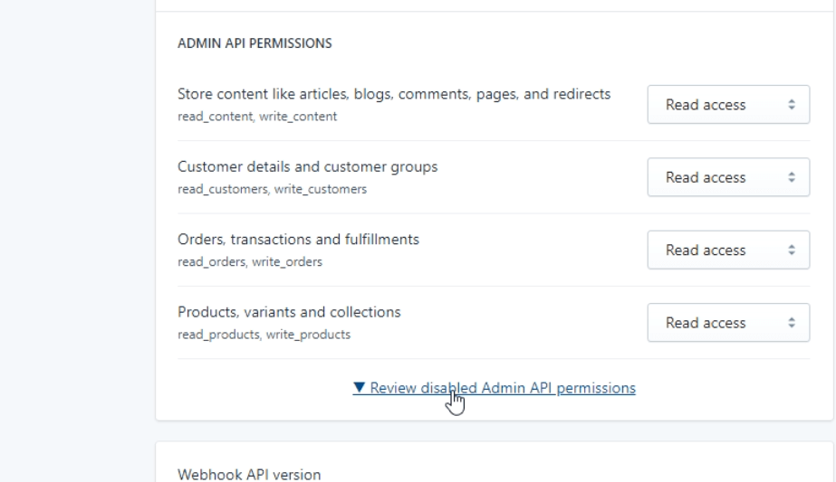
Task: Click the Webhook API version heading
Action: tap(249, 475)
